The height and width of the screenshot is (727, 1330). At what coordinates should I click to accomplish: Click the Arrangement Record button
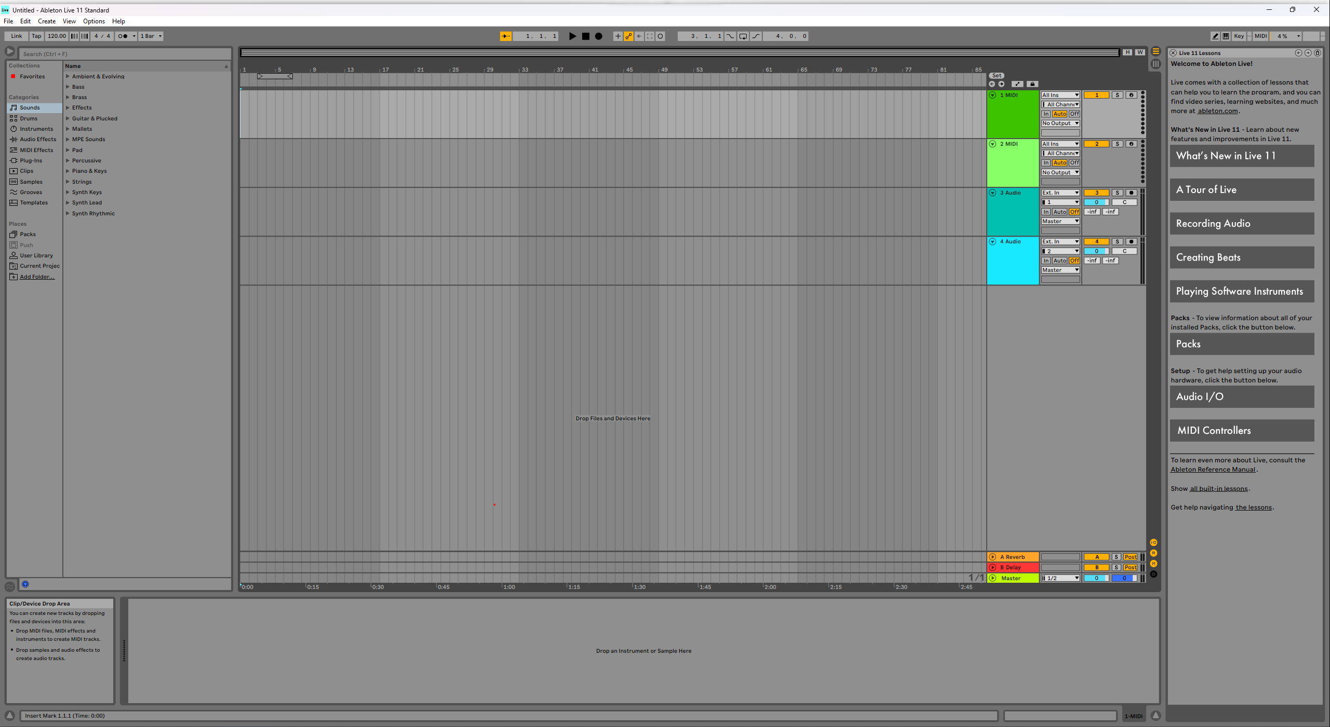point(599,36)
